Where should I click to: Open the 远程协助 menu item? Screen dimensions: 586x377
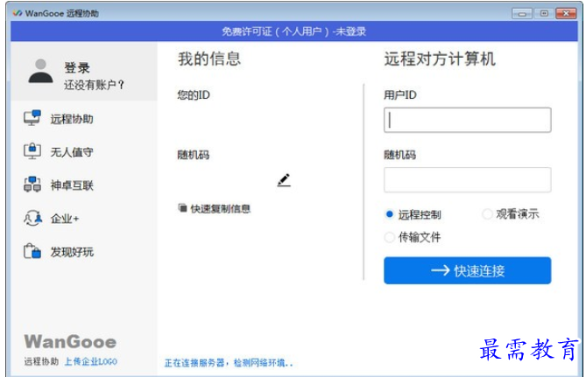click(72, 119)
